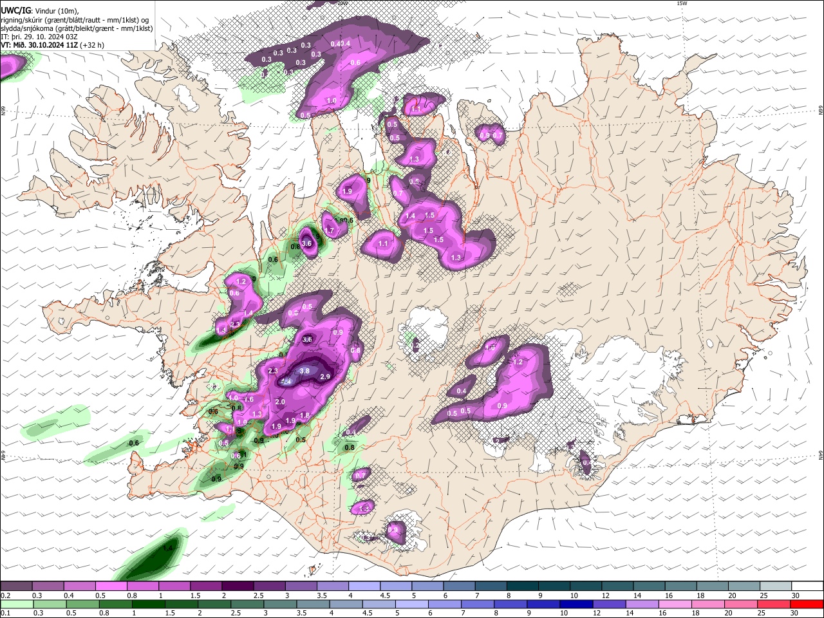824x618 pixels.
Task: Click the 2.9 value beside the maximum
Action: [x=325, y=377]
